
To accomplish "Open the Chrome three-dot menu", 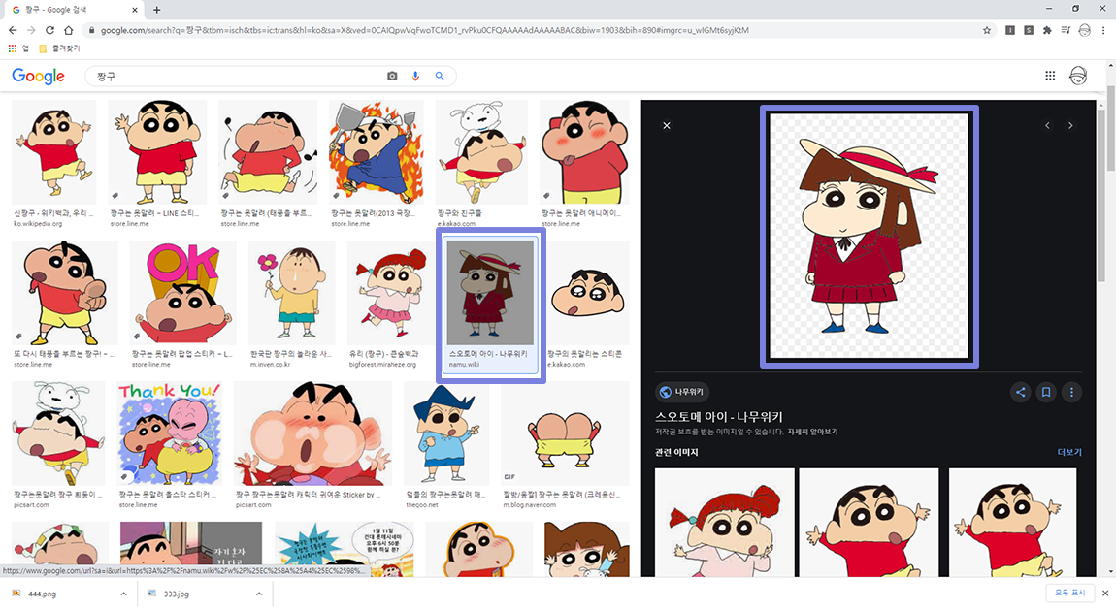I will point(1104,31).
